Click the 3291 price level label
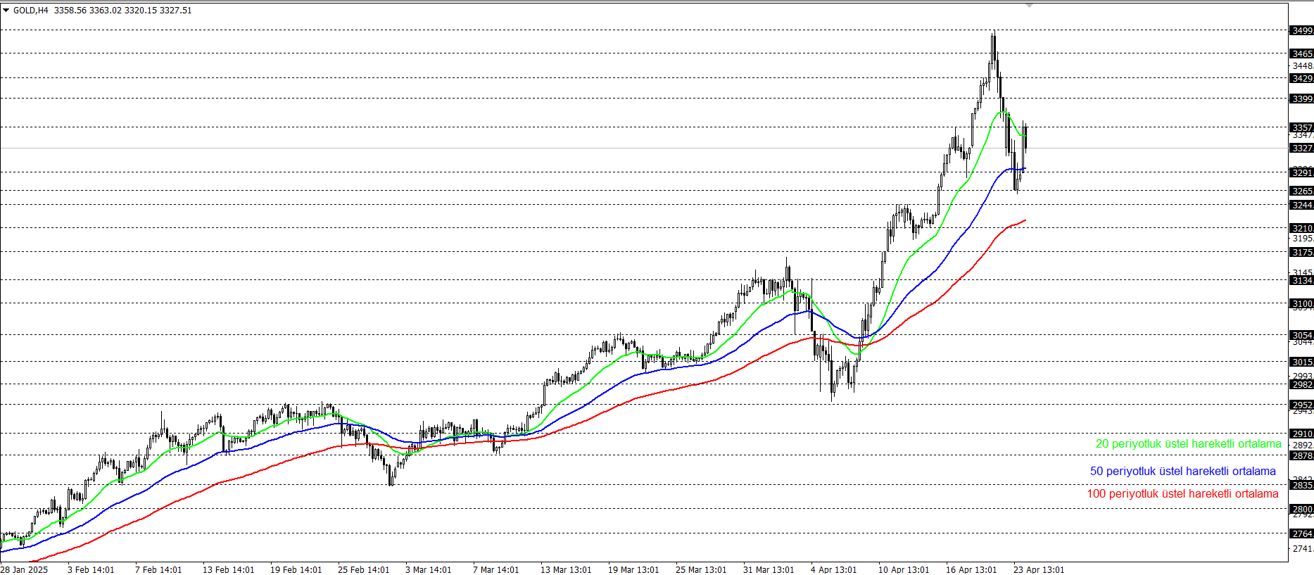The height and width of the screenshot is (575, 1314). pos(1301,172)
